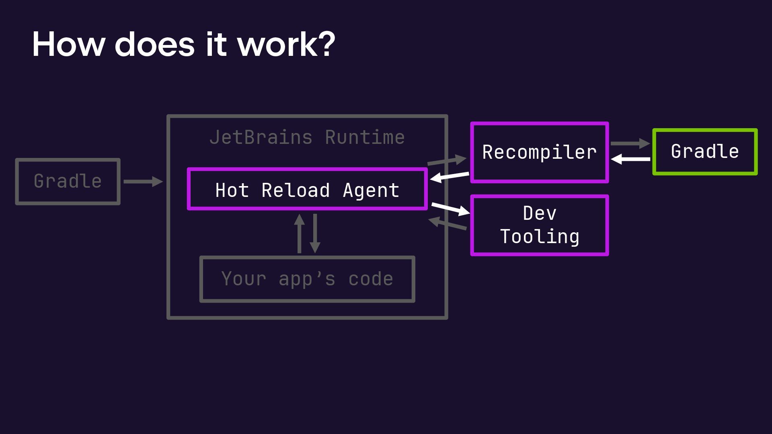Select the Dev Tooling box
Screen dimensions: 772x434
539,225
